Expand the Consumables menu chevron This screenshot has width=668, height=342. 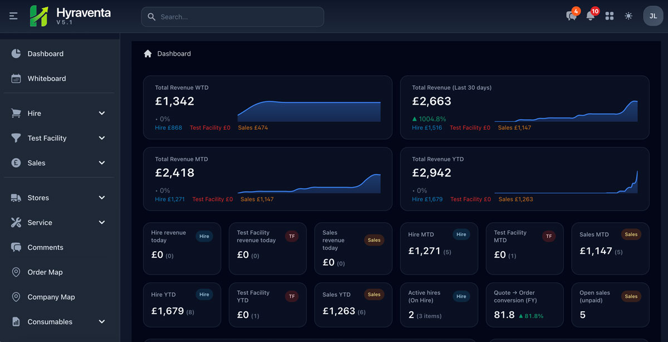102,322
